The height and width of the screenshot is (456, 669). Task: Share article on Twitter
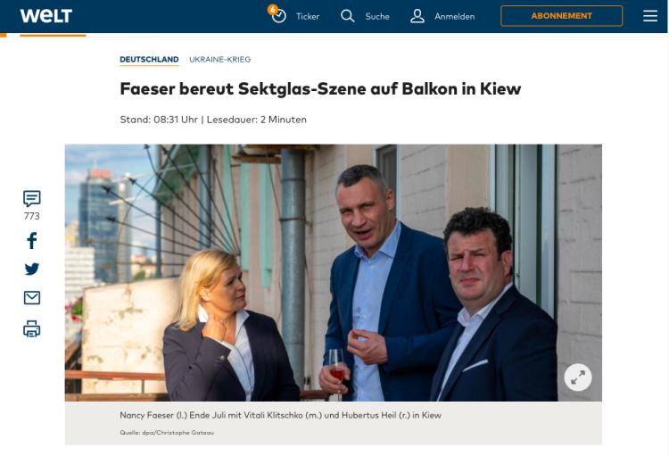click(x=32, y=269)
